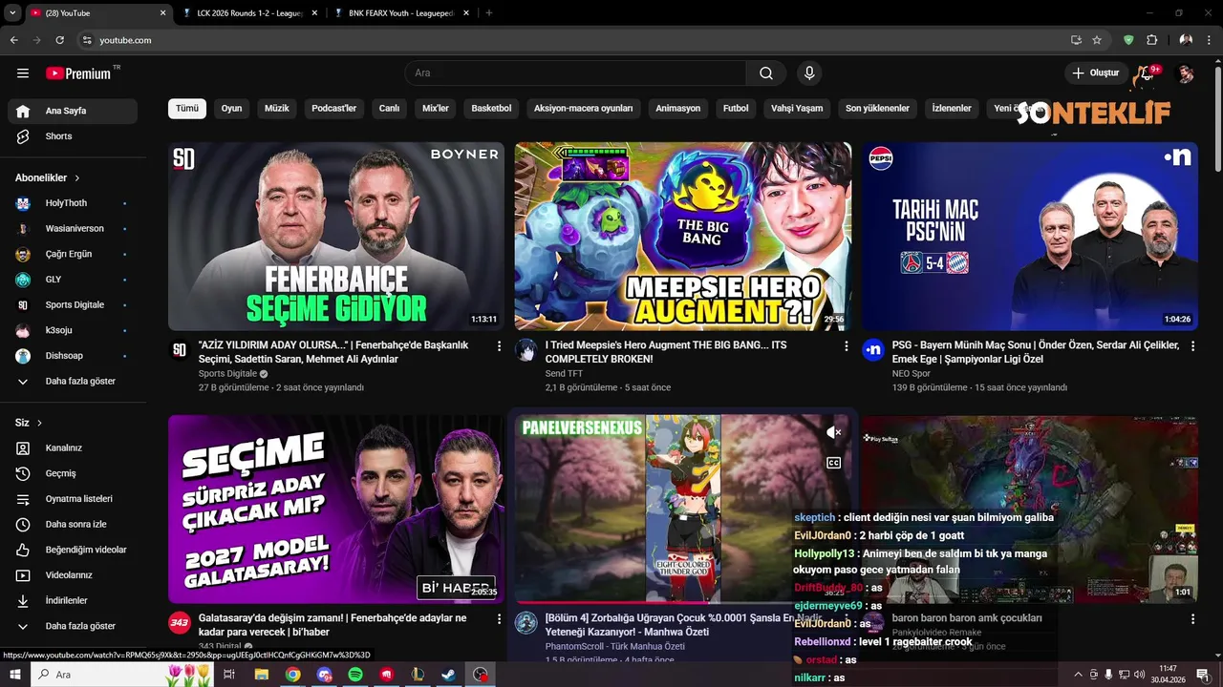Click the Windows Start button
This screenshot has height=687, width=1223.
pyautogui.click(x=16, y=675)
